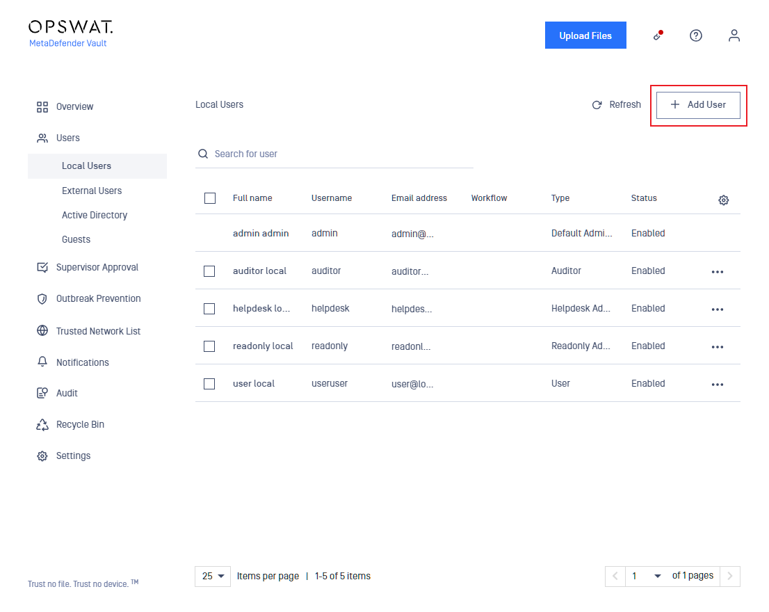Click the plus icon in Add User
The width and height of the screenshot is (769, 612).
pos(675,104)
